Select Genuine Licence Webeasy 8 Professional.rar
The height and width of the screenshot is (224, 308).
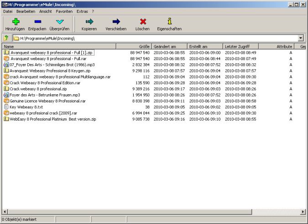pos(48,101)
